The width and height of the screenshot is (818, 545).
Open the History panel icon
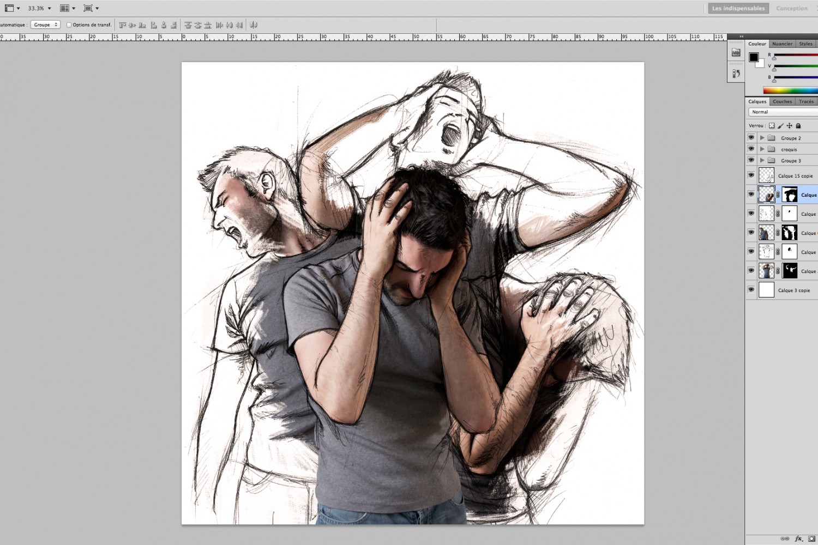[x=736, y=74]
